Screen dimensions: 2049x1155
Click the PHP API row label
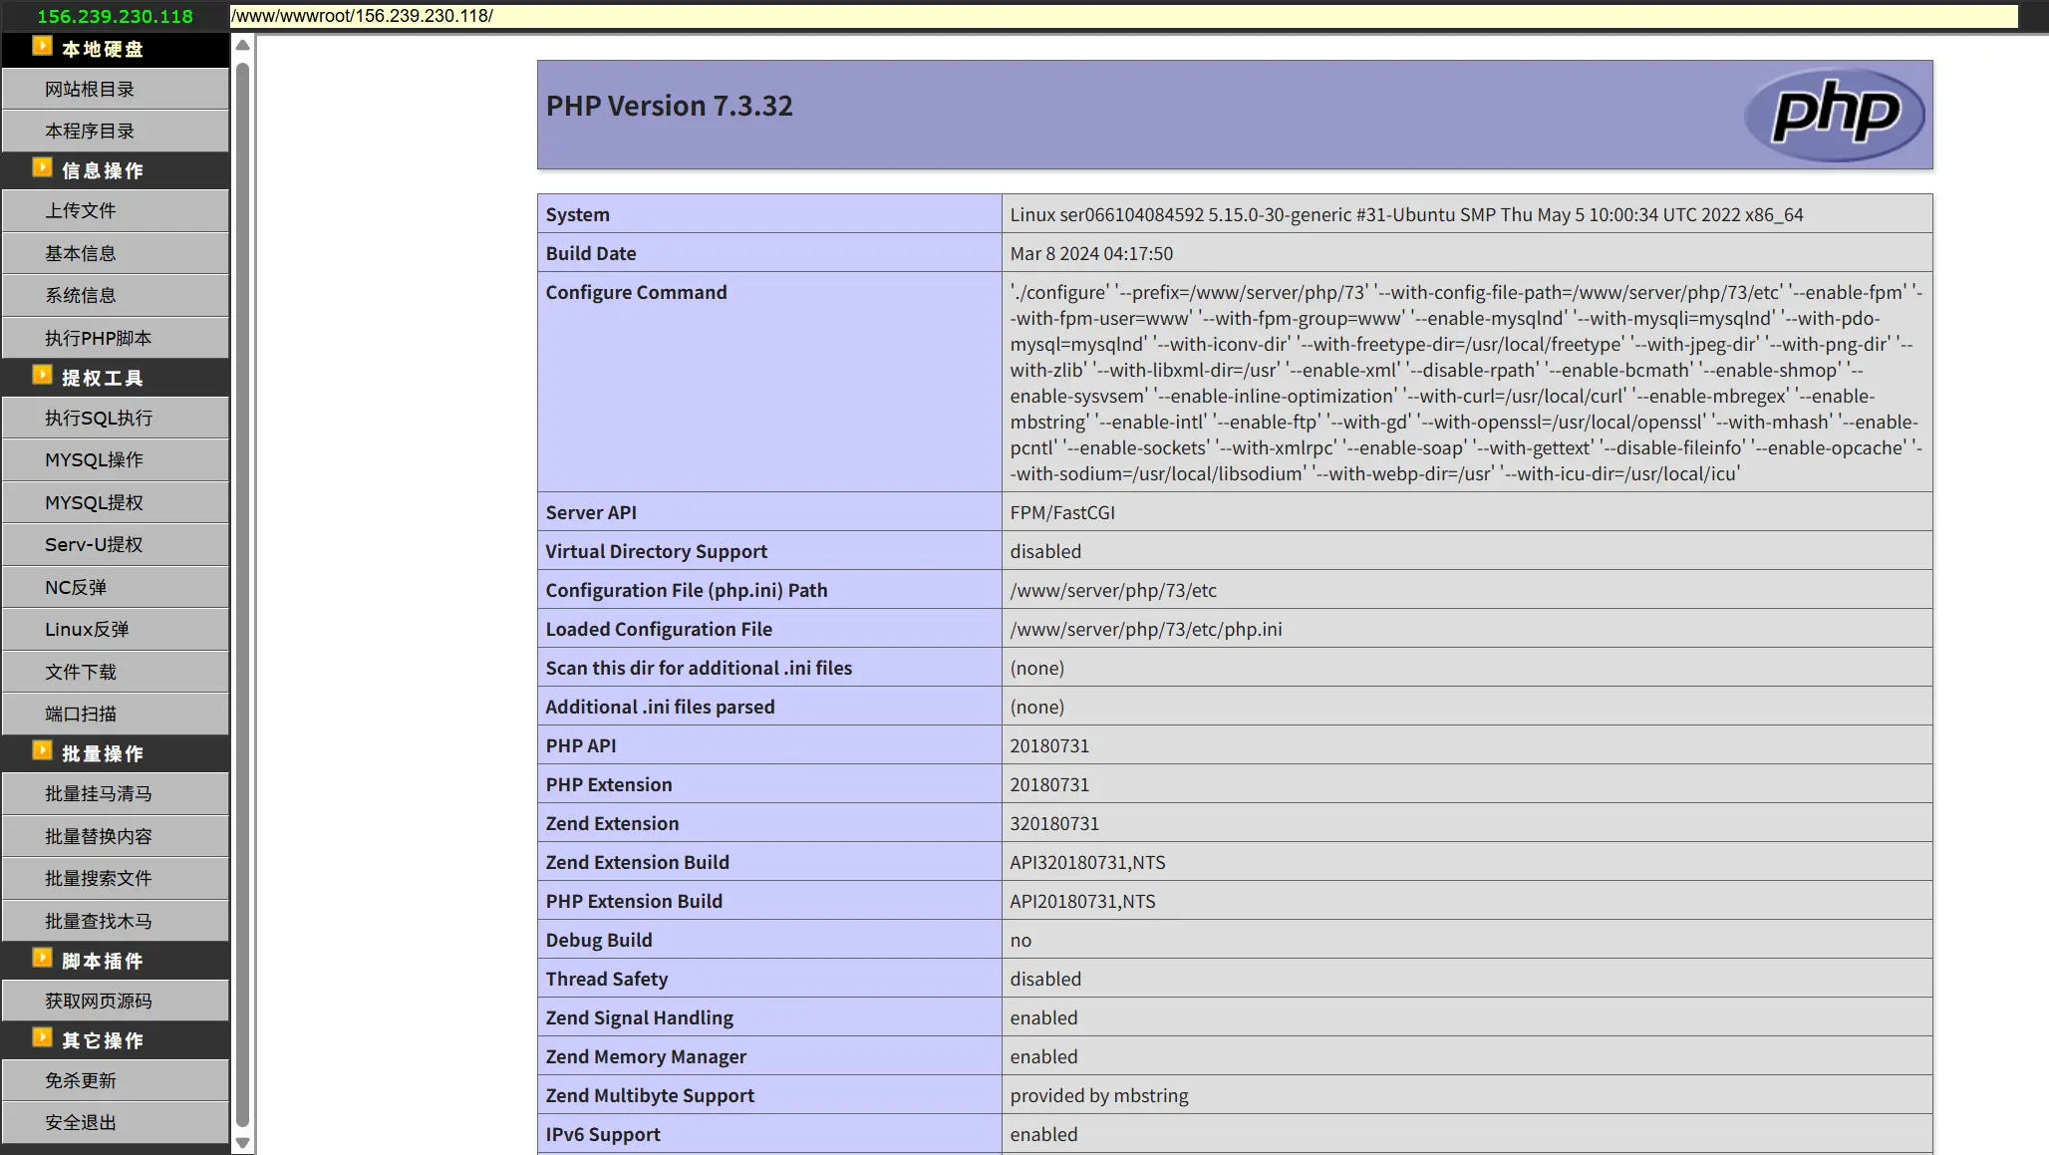(581, 745)
